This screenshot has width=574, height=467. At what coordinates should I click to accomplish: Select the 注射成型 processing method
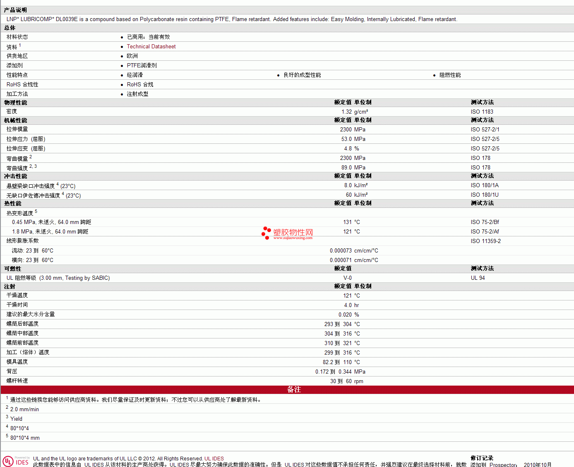pos(138,94)
